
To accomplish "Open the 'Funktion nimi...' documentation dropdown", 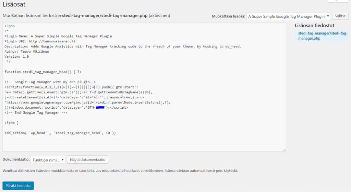I will [48, 160].
